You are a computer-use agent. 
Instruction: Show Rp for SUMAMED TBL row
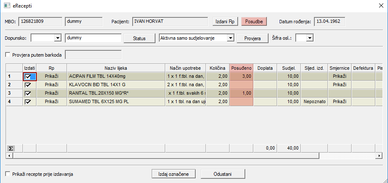point(52,102)
